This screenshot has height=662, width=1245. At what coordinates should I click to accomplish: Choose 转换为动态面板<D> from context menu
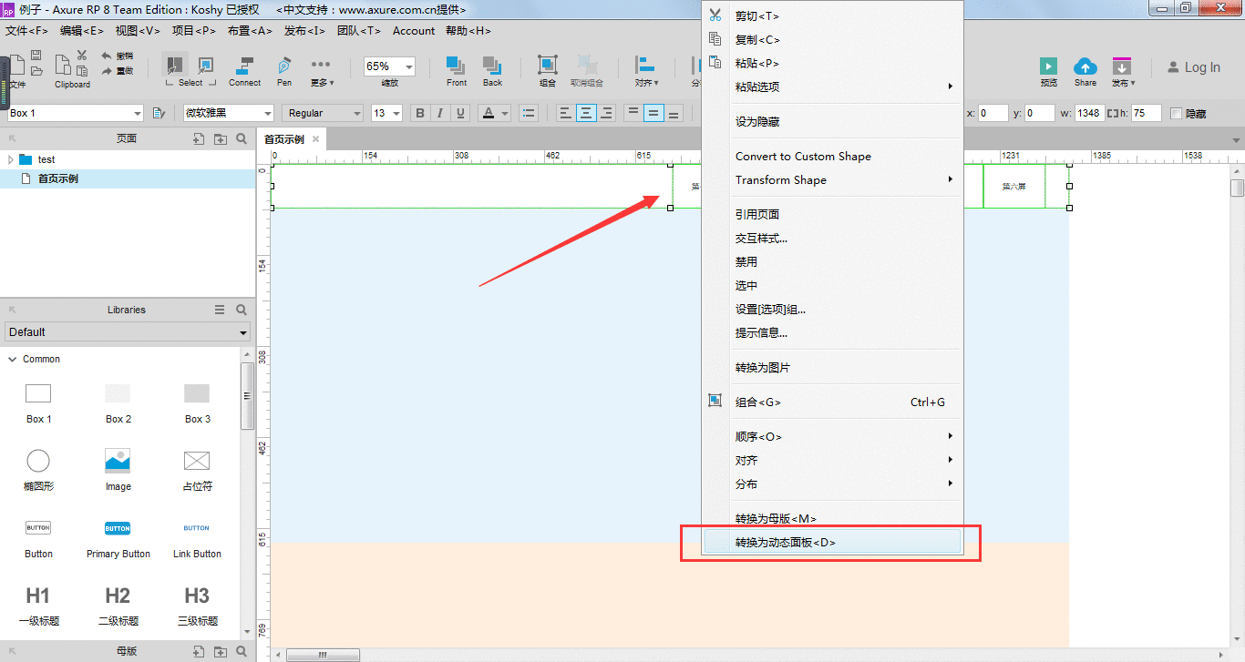pos(831,543)
